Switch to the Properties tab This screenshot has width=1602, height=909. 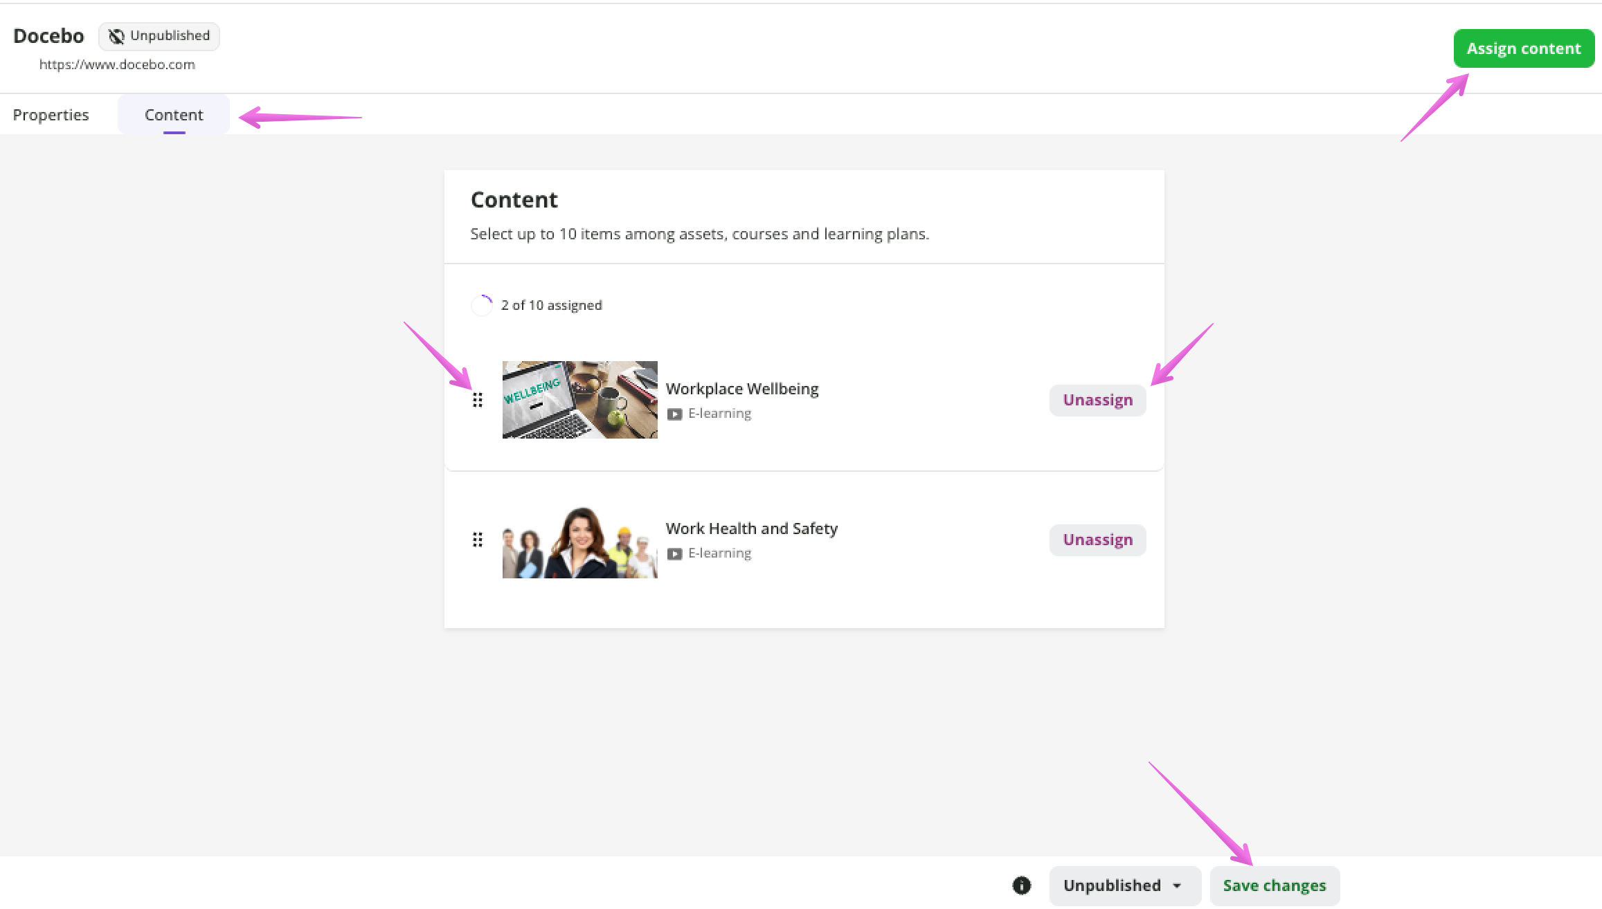51,114
